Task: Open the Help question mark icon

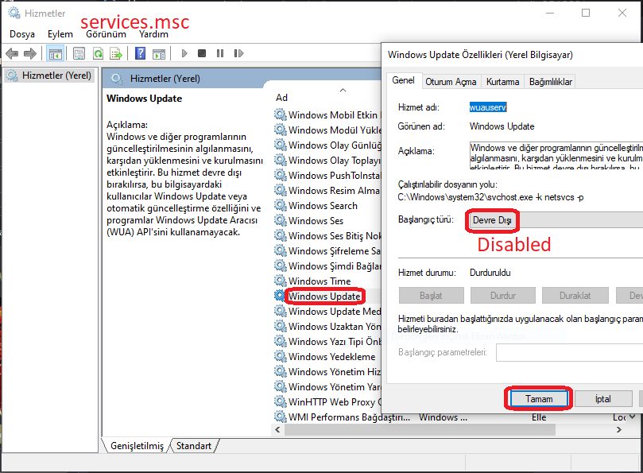Action: click(140, 53)
